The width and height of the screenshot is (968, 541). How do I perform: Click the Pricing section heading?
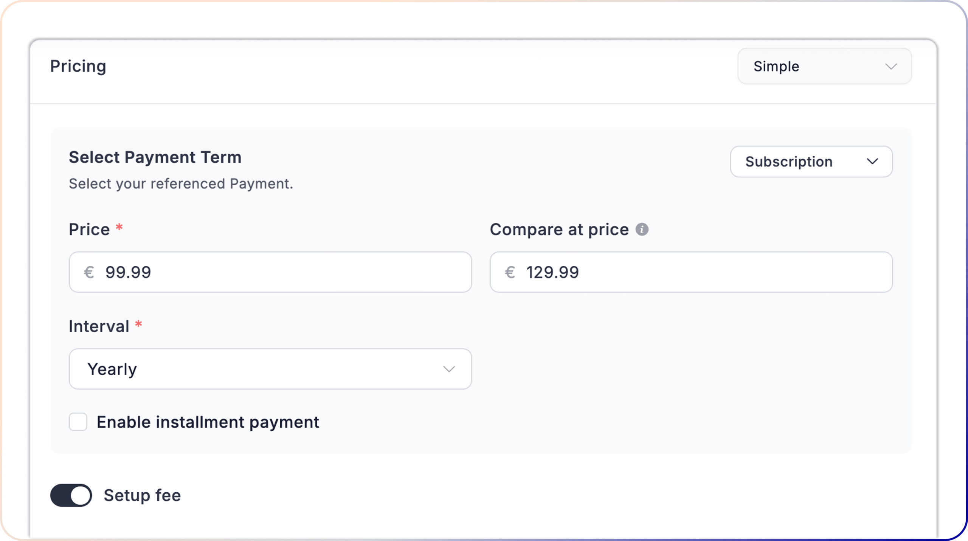click(x=78, y=66)
